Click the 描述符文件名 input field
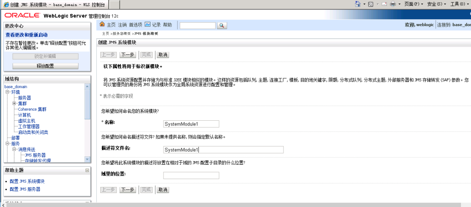 [x=223, y=150]
